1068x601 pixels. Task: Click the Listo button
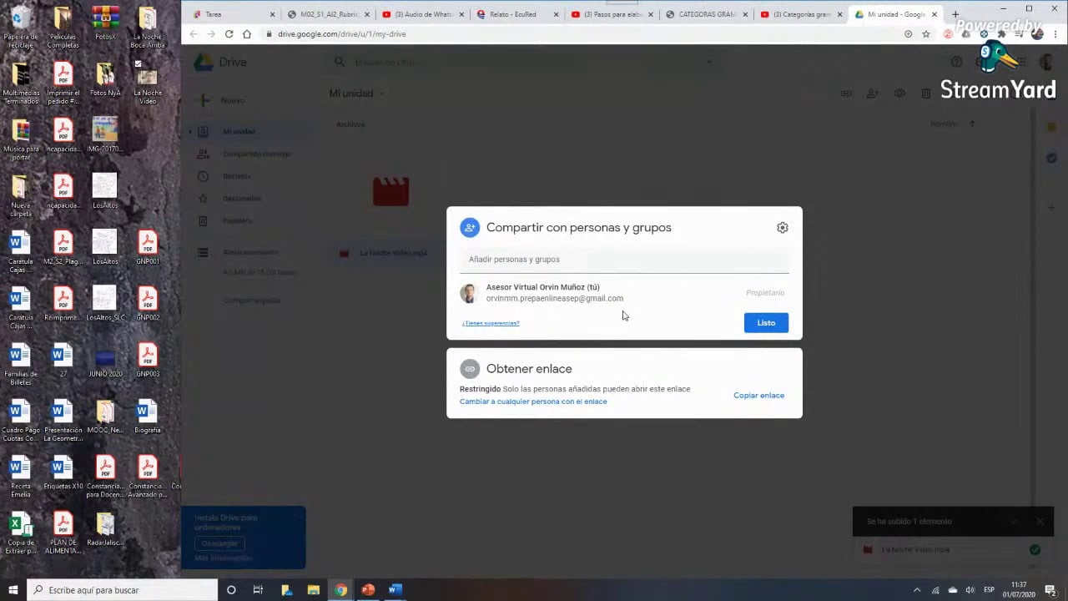coord(766,323)
